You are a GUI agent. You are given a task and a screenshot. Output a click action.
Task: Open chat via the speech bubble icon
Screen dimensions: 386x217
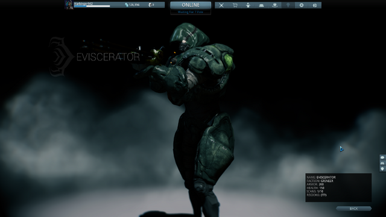382,157
